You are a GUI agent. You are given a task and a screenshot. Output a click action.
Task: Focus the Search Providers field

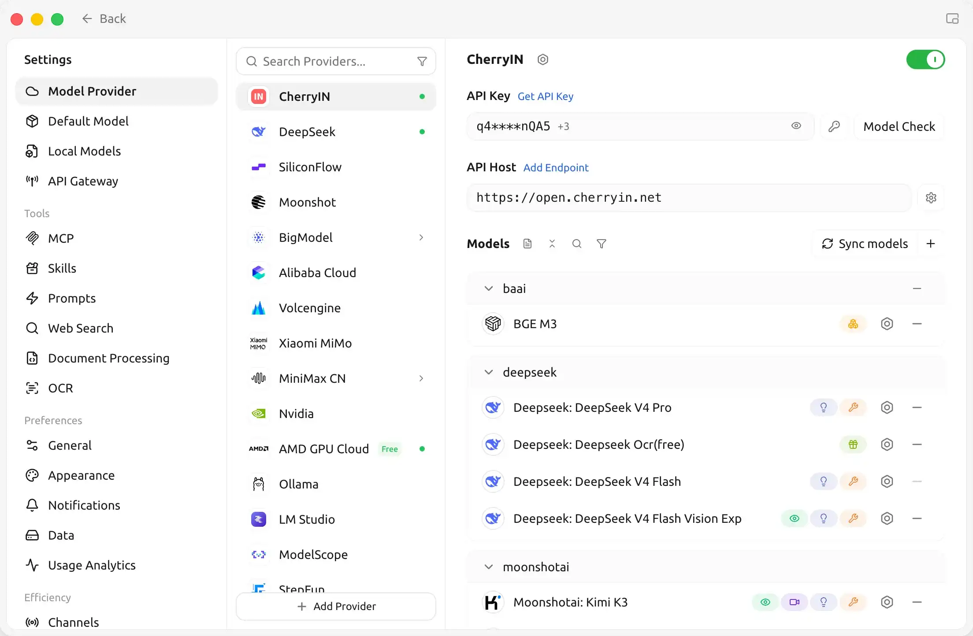(336, 61)
